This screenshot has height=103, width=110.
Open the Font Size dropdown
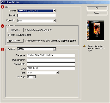click(34, 77)
